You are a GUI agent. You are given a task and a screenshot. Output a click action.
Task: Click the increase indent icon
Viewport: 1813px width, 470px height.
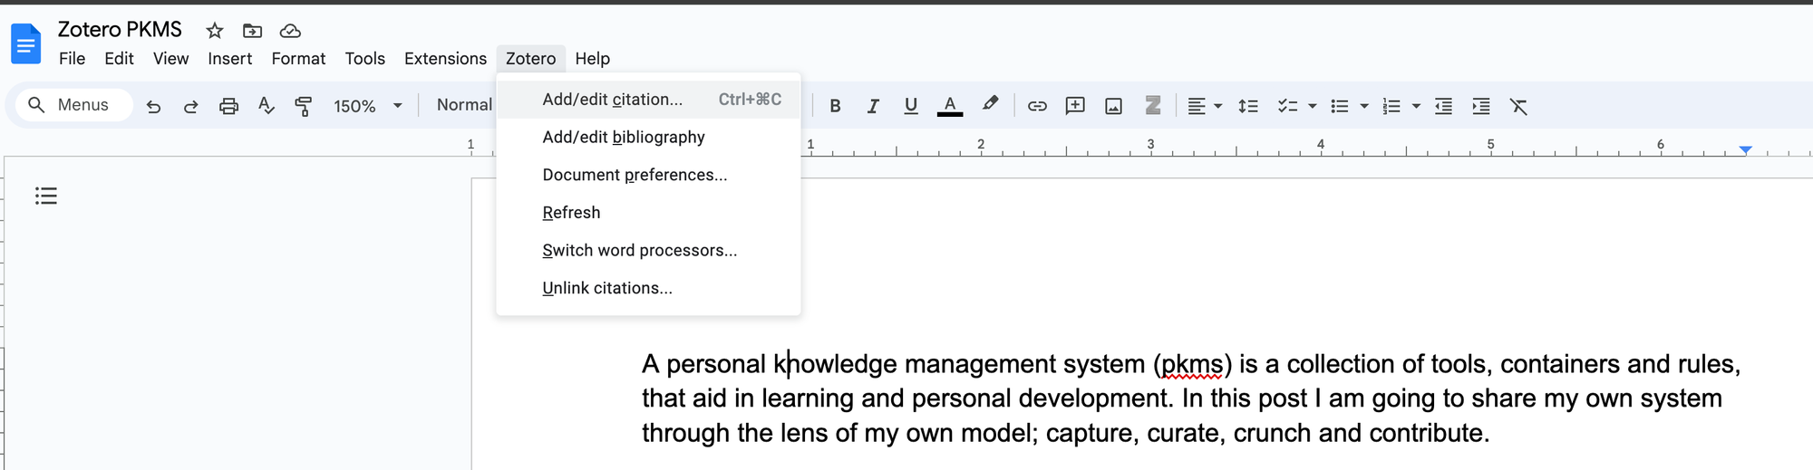pos(1481,106)
